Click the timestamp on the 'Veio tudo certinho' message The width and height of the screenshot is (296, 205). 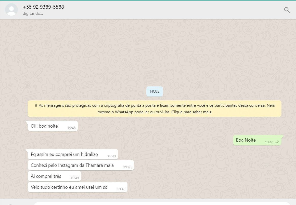121,189
